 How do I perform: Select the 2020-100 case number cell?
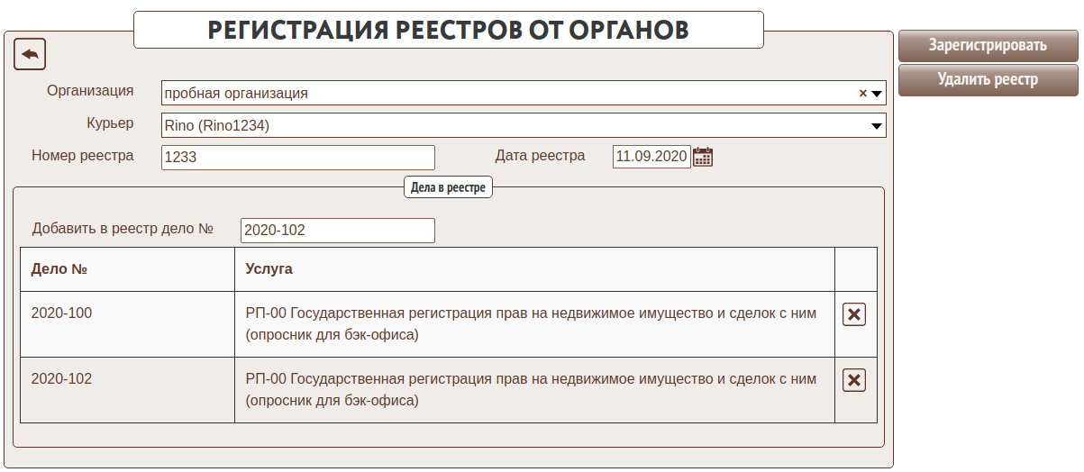click(x=61, y=313)
